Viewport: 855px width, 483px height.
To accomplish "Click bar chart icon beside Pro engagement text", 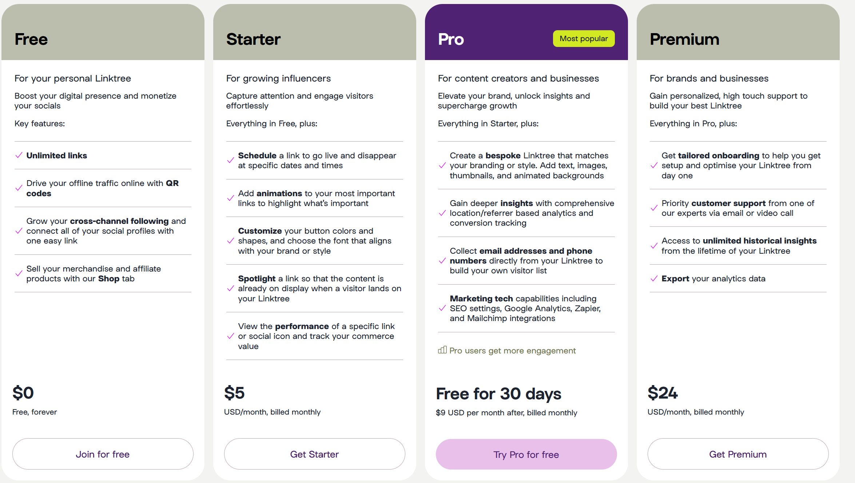I will coord(442,350).
